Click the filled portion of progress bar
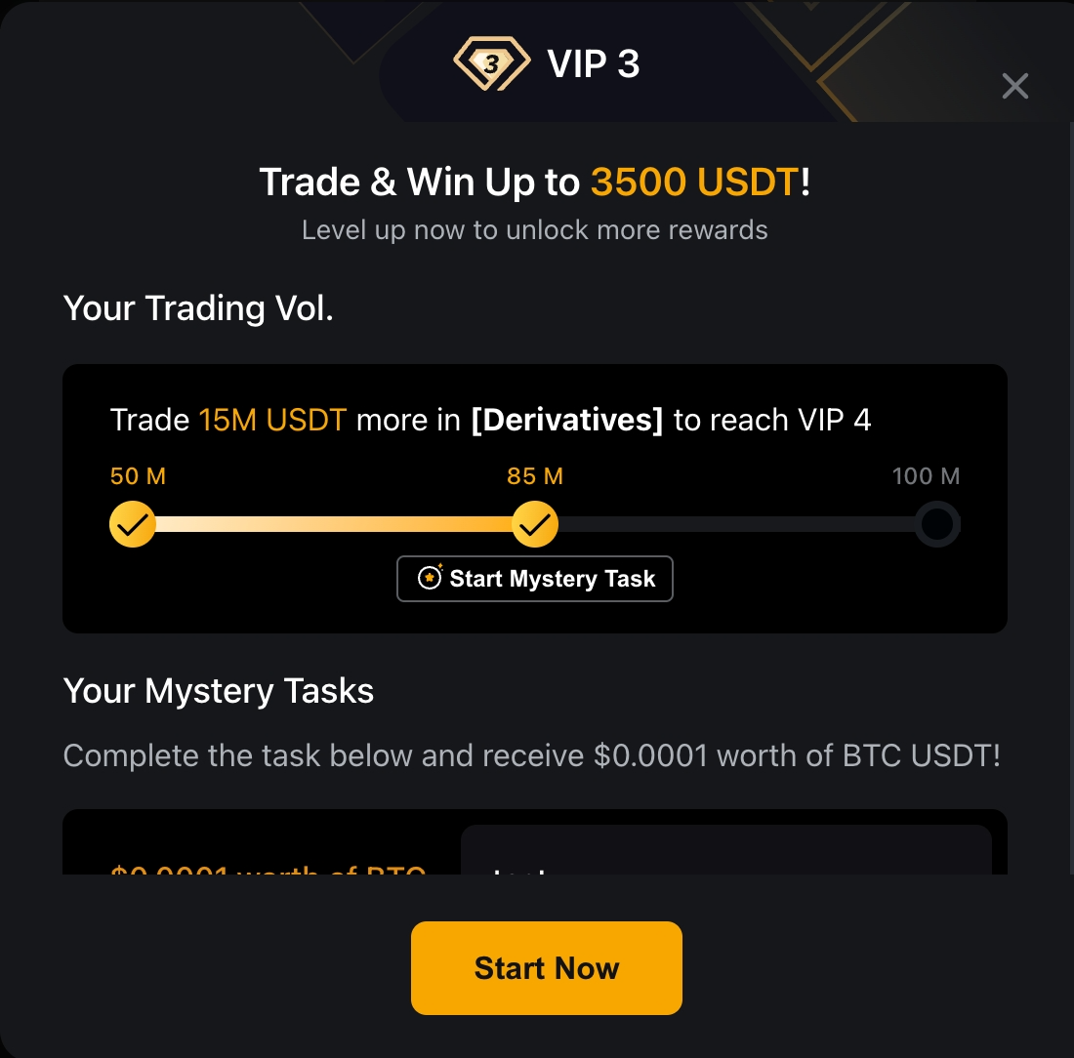The image size is (1074, 1058). tap(334, 524)
